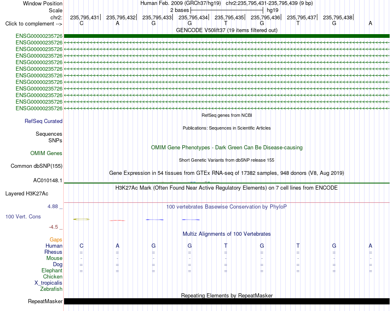Select the Human Feb. 2009 (GRCh37/hg19) heading

coord(181,3)
